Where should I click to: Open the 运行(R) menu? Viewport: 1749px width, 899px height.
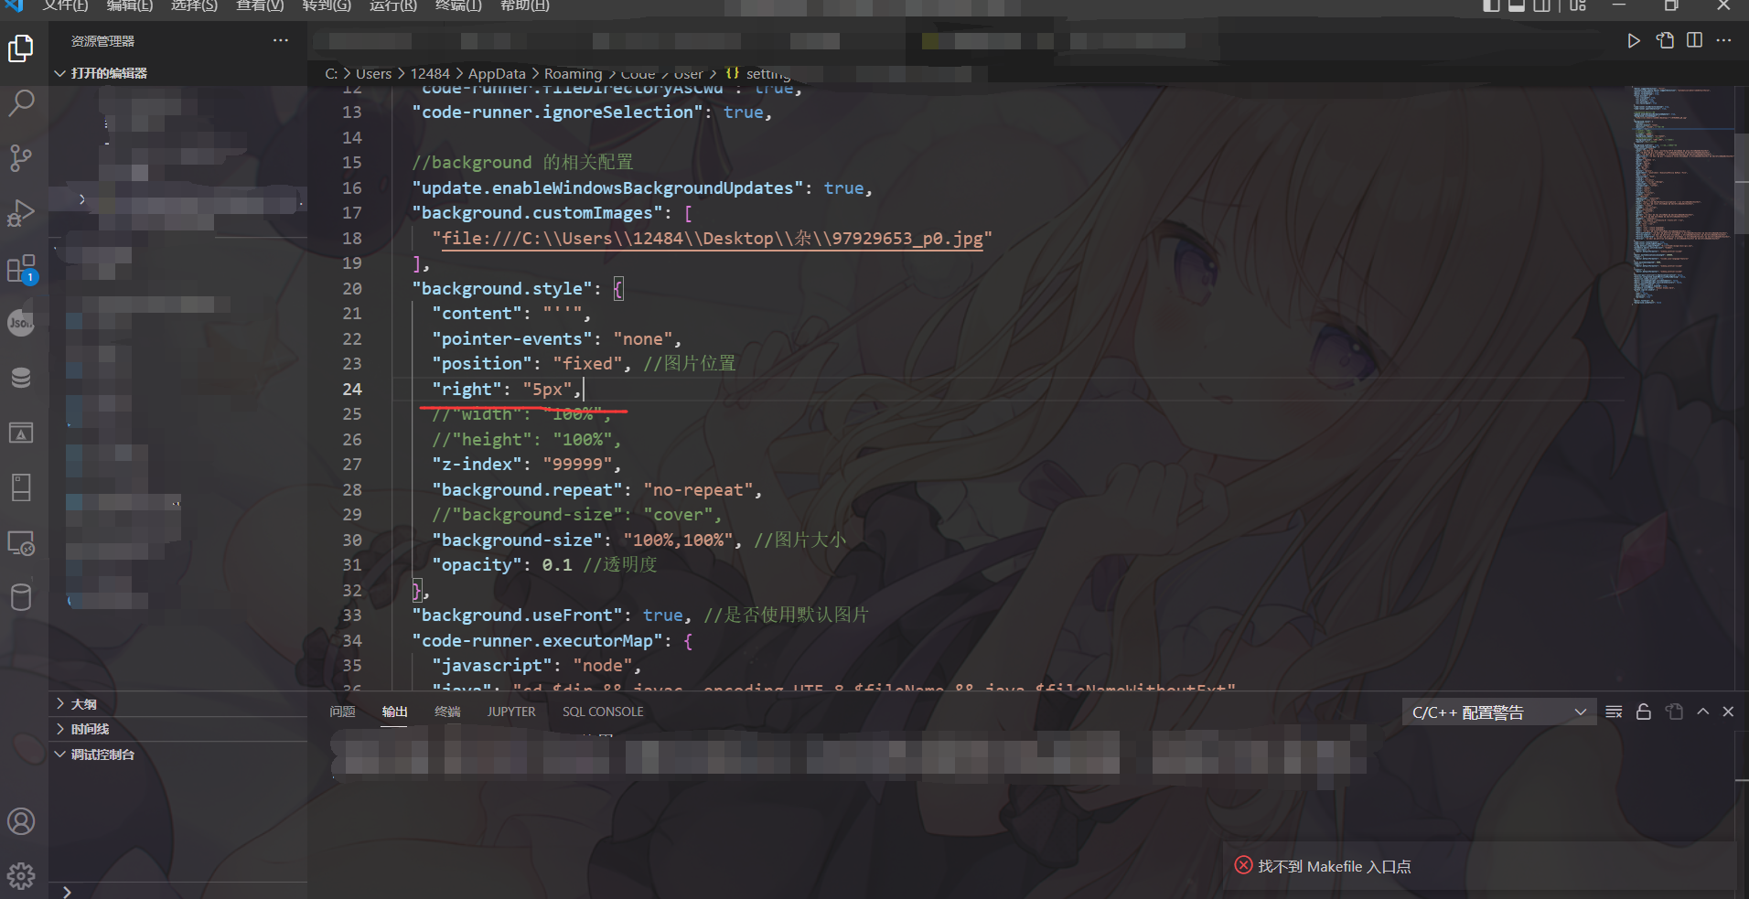click(x=393, y=5)
